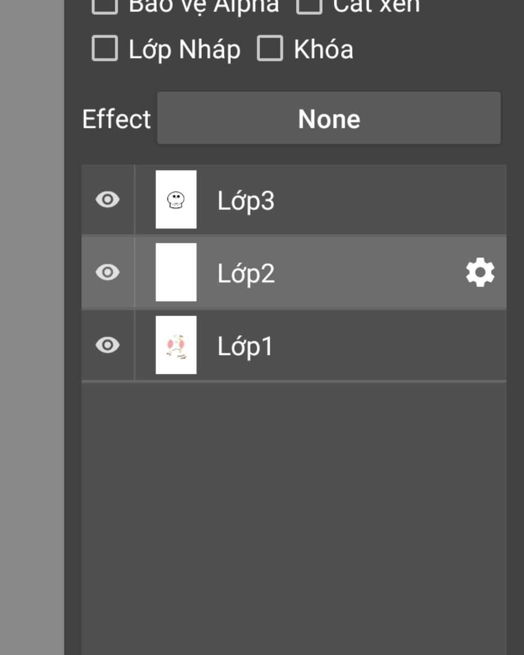Viewport: 524px width, 655px height.
Task: Toggle visibility of the Lớp2 layer
Action: tap(107, 272)
